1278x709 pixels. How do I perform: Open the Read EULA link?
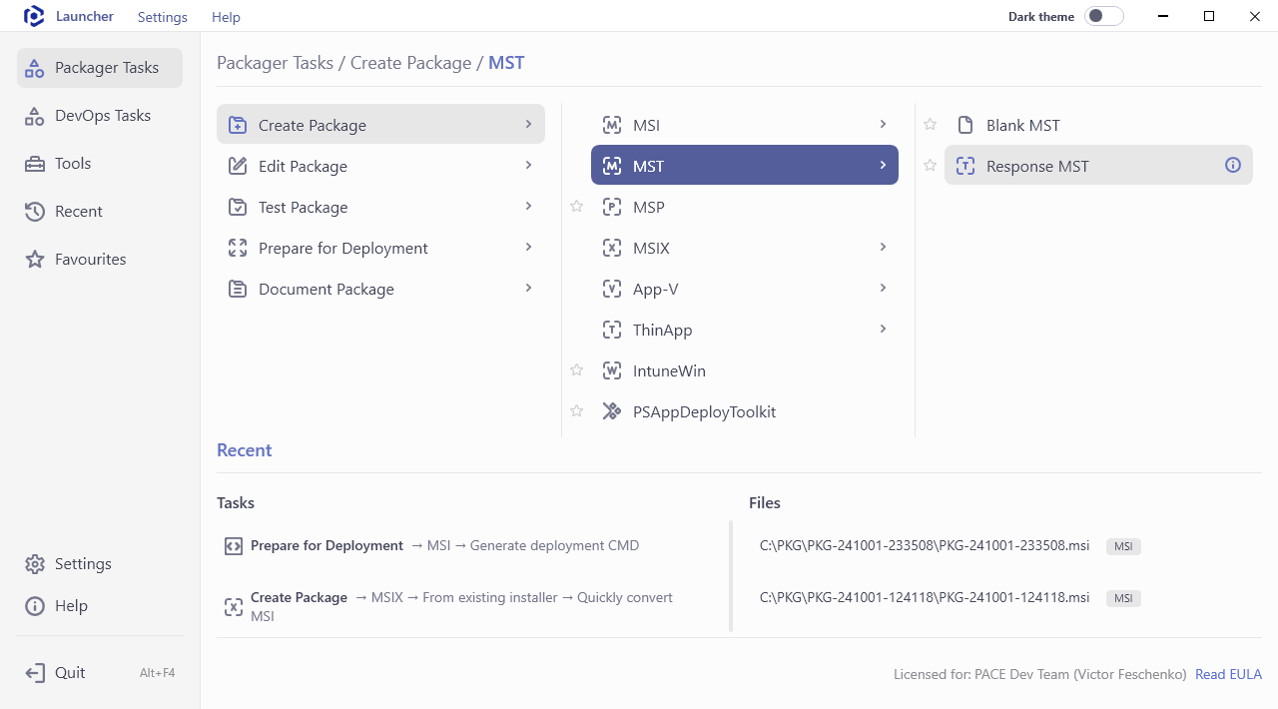(1228, 675)
